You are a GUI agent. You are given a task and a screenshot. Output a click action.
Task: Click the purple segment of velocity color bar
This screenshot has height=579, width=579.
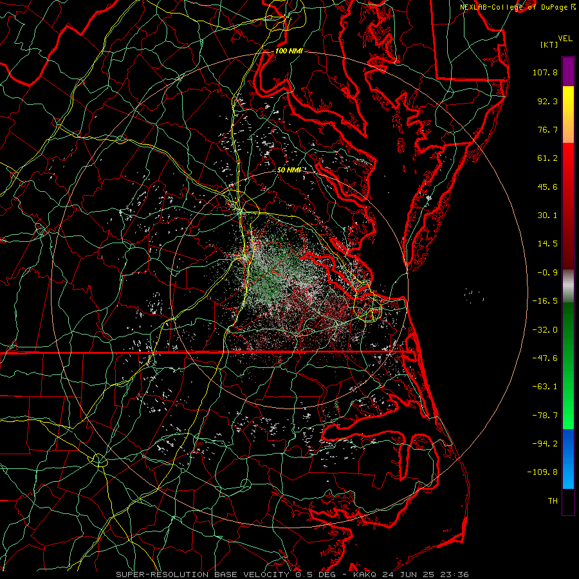[568, 71]
